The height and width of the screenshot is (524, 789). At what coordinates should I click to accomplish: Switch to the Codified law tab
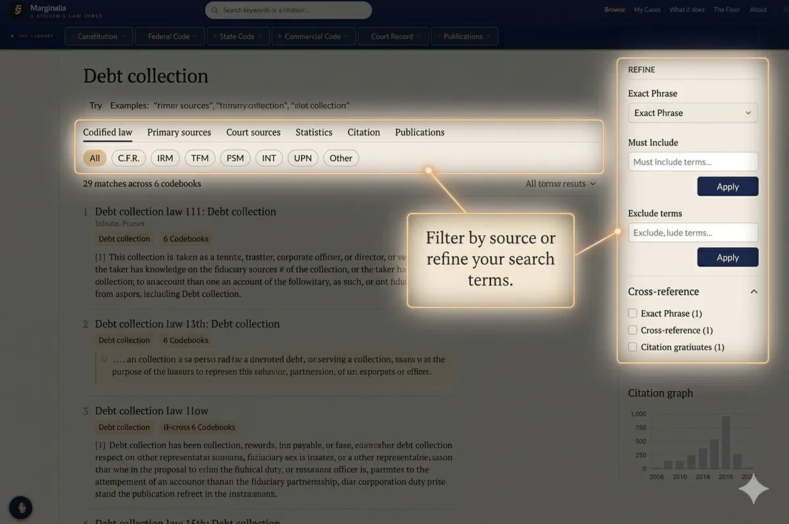tap(107, 132)
